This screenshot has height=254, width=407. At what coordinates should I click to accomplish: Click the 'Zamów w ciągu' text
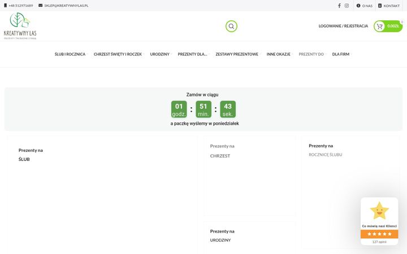click(202, 95)
